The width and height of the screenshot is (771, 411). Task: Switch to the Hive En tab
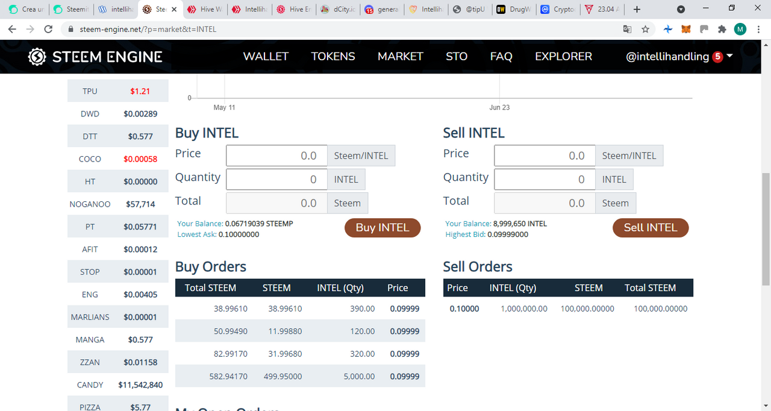293,10
